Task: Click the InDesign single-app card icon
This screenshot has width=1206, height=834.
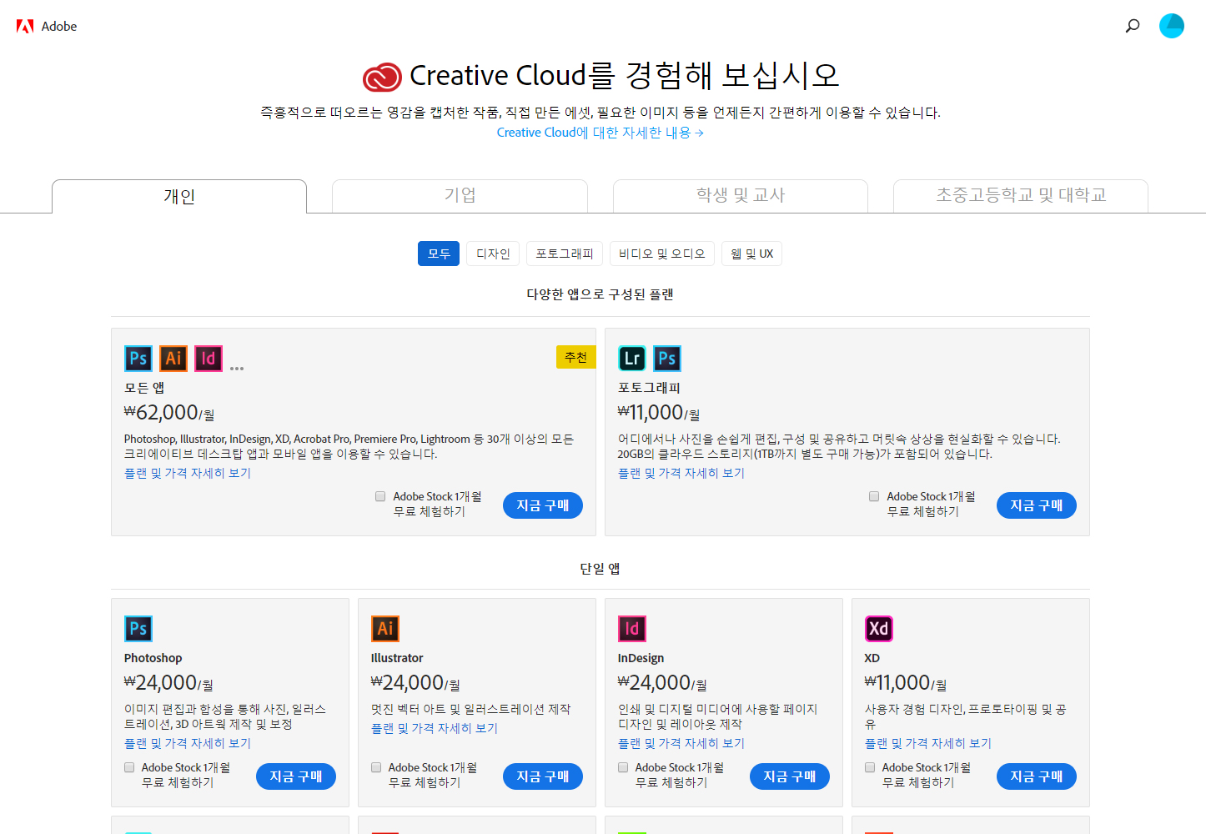Action: [x=632, y=629]
